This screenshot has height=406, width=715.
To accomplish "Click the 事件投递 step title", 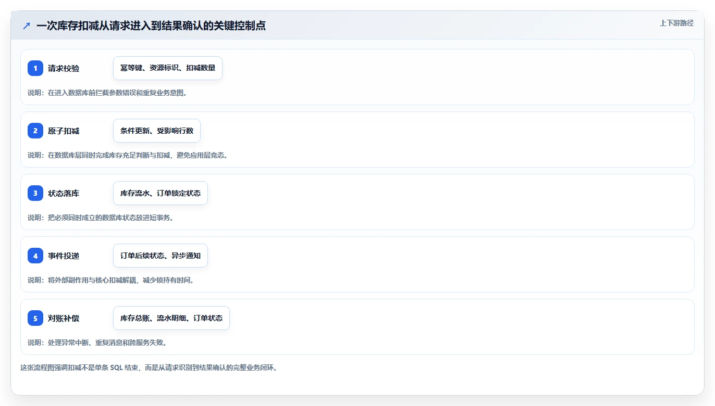I will (64, 256).
